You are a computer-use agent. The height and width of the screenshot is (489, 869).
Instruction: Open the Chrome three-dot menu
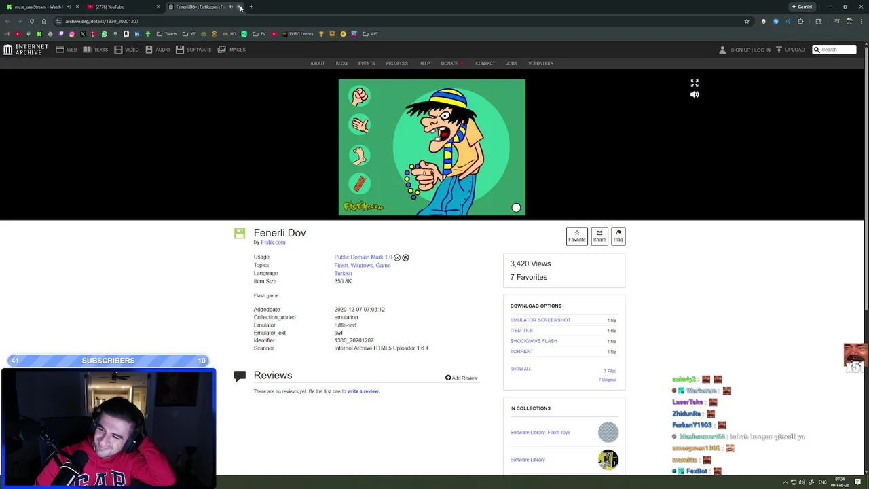coord(861,21)
